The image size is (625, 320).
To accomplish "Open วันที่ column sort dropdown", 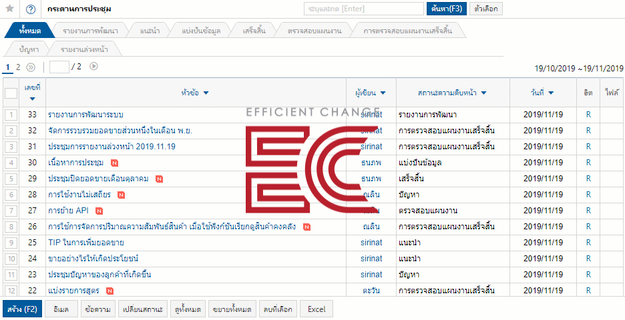I will click(551, 93).
